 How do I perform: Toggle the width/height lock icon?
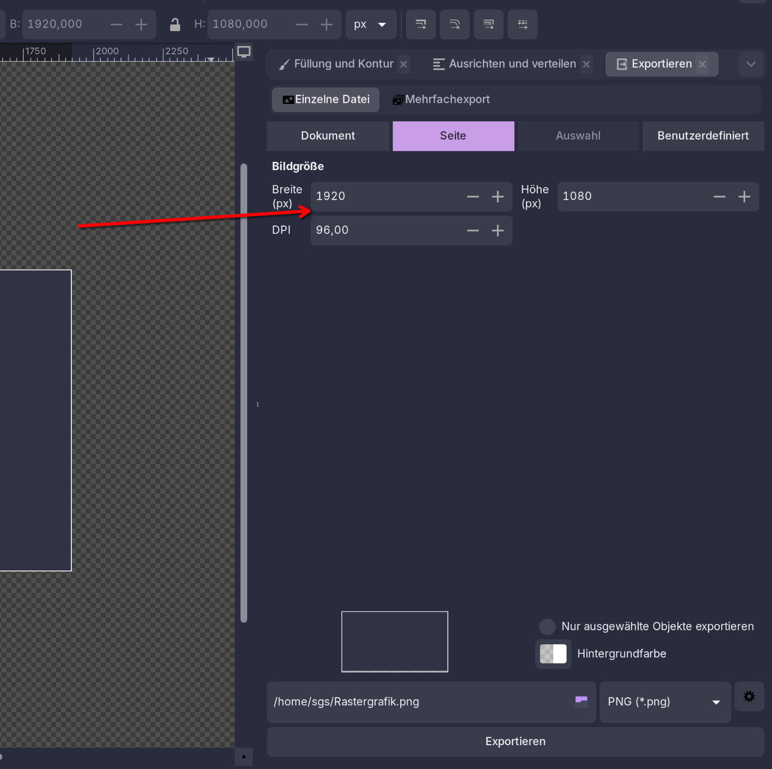click(x=175, y=24)
